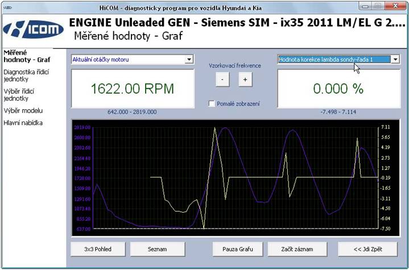
Task: Go to Výběr řídicí jednotky
Action: (x=24, y=94)
